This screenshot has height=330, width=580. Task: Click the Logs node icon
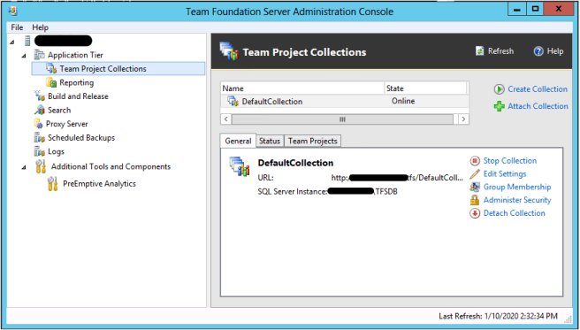[39, 151]
